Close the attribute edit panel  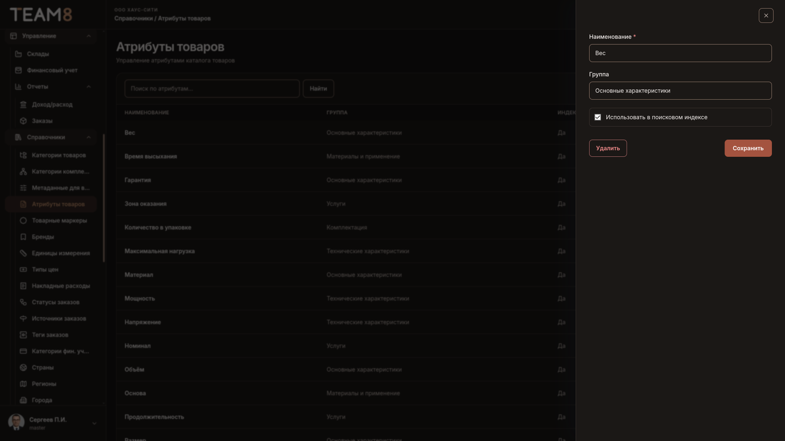[766, 15]
